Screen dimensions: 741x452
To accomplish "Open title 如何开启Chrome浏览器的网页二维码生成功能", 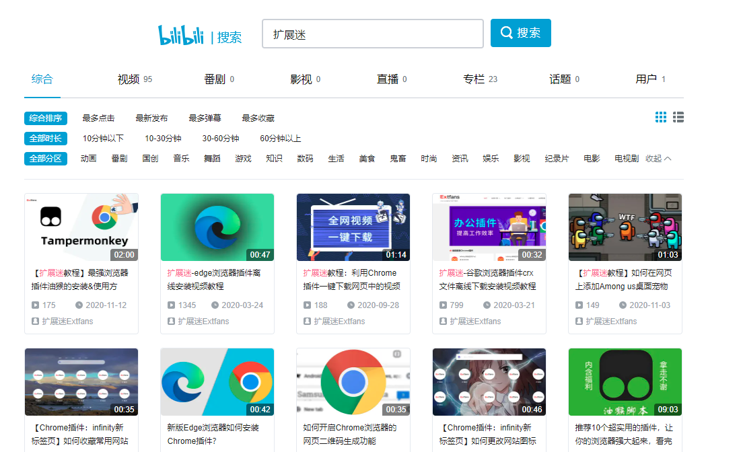I will click(350, 434).
